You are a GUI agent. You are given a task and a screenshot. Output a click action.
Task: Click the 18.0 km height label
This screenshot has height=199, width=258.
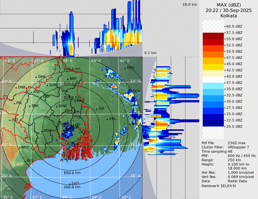(190, 5)
